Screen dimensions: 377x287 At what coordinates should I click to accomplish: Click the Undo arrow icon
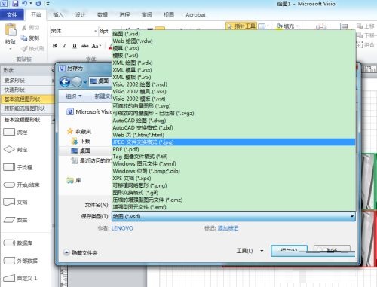click(x=25, y=4)
